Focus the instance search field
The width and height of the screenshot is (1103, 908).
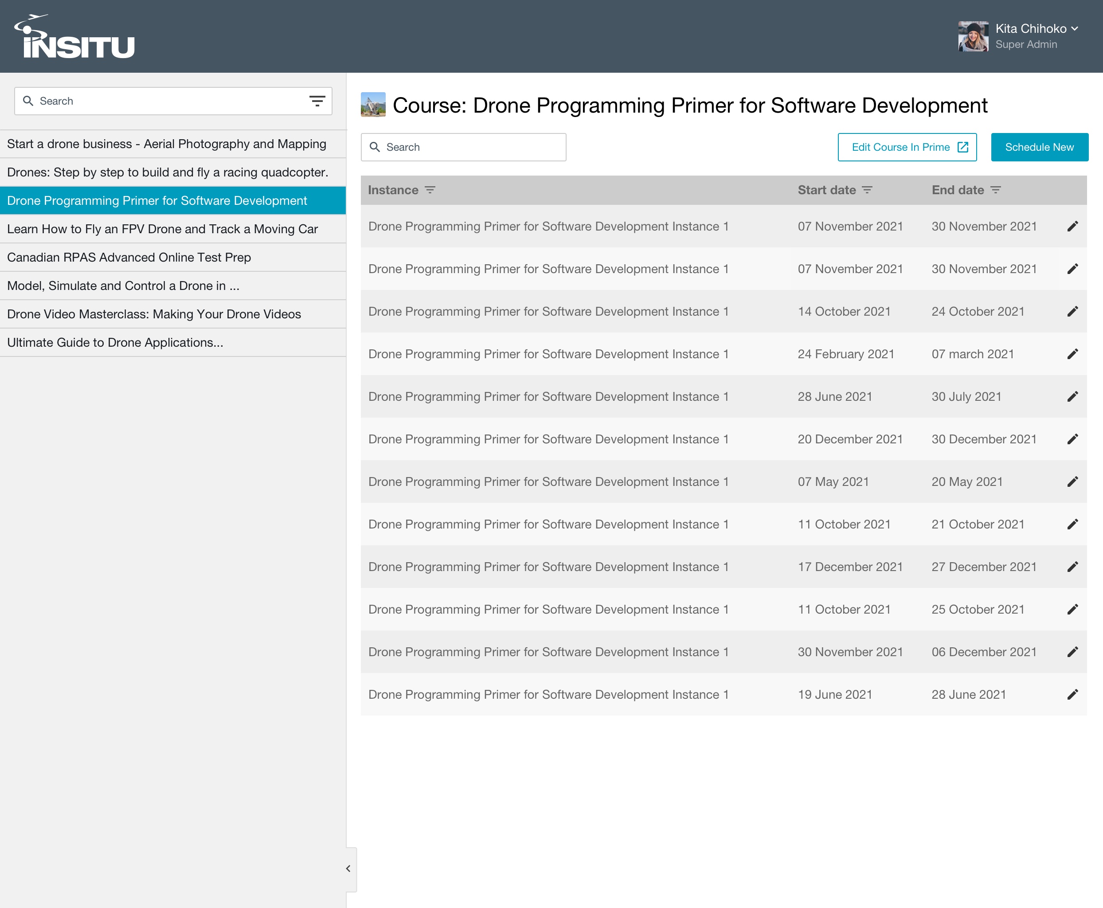click(x=463, y=147)
